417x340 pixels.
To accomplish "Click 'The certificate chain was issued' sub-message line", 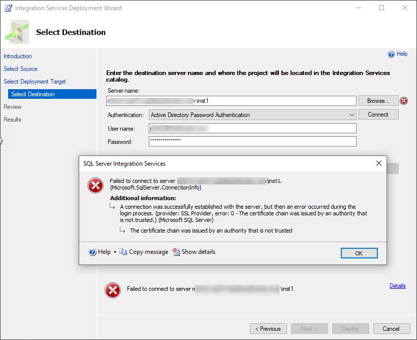I will [211, 231].
